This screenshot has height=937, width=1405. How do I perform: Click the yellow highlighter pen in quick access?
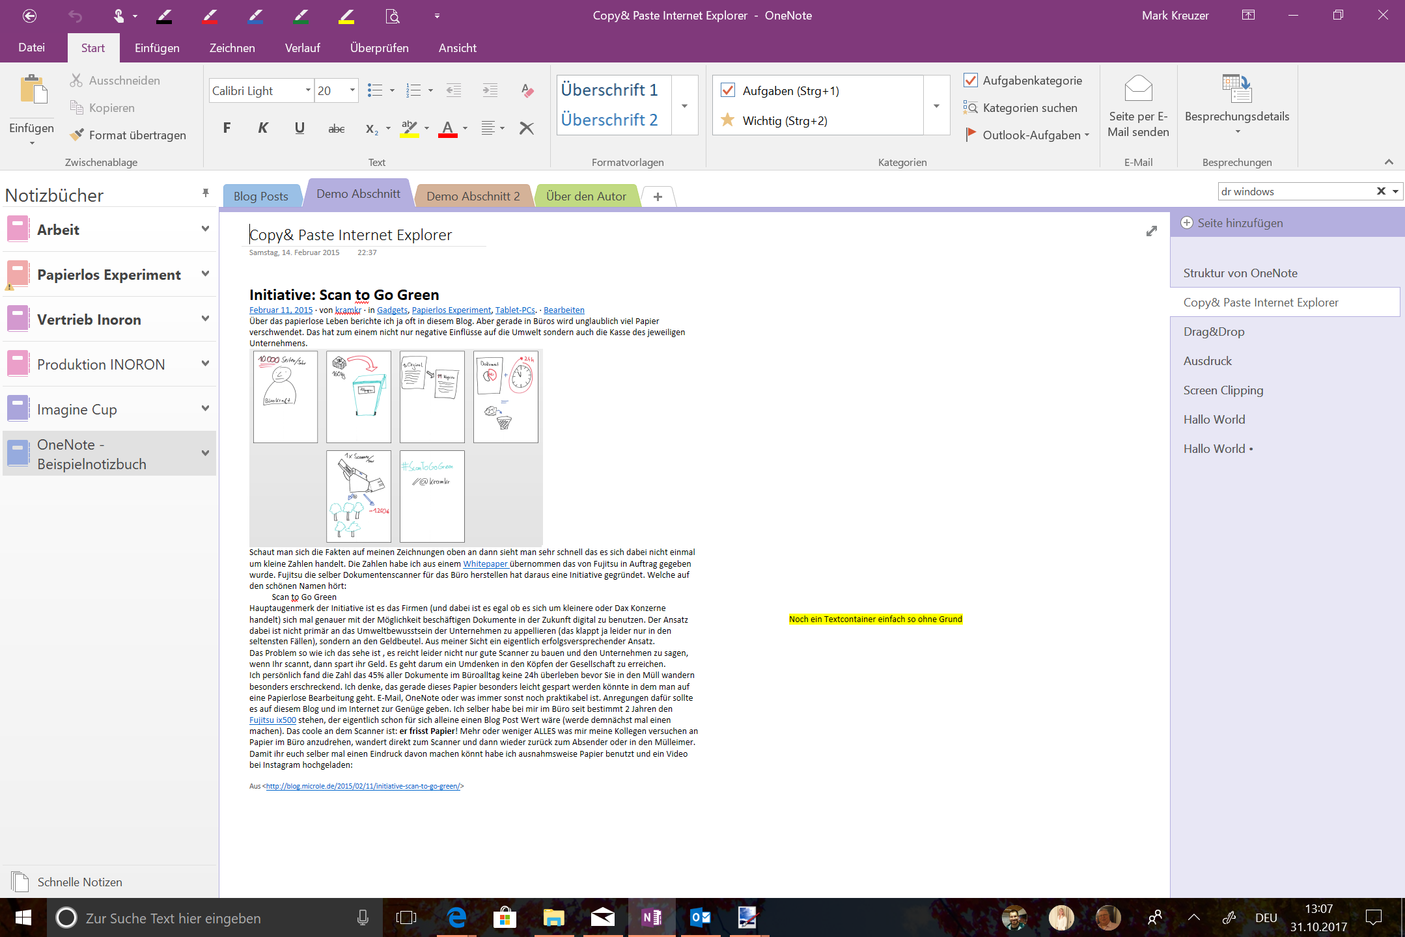pos(346,16)
